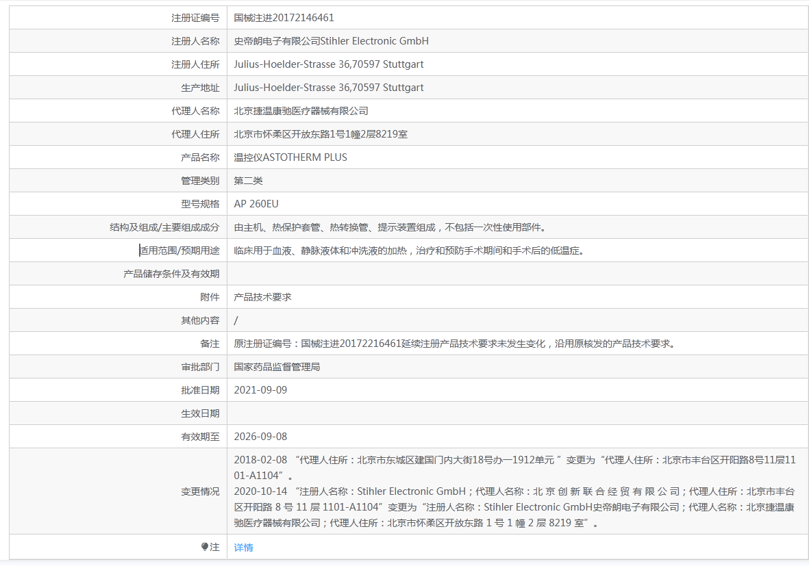Click the 注册人名称 label
809x566 pixels.
(x=195, y=41)
